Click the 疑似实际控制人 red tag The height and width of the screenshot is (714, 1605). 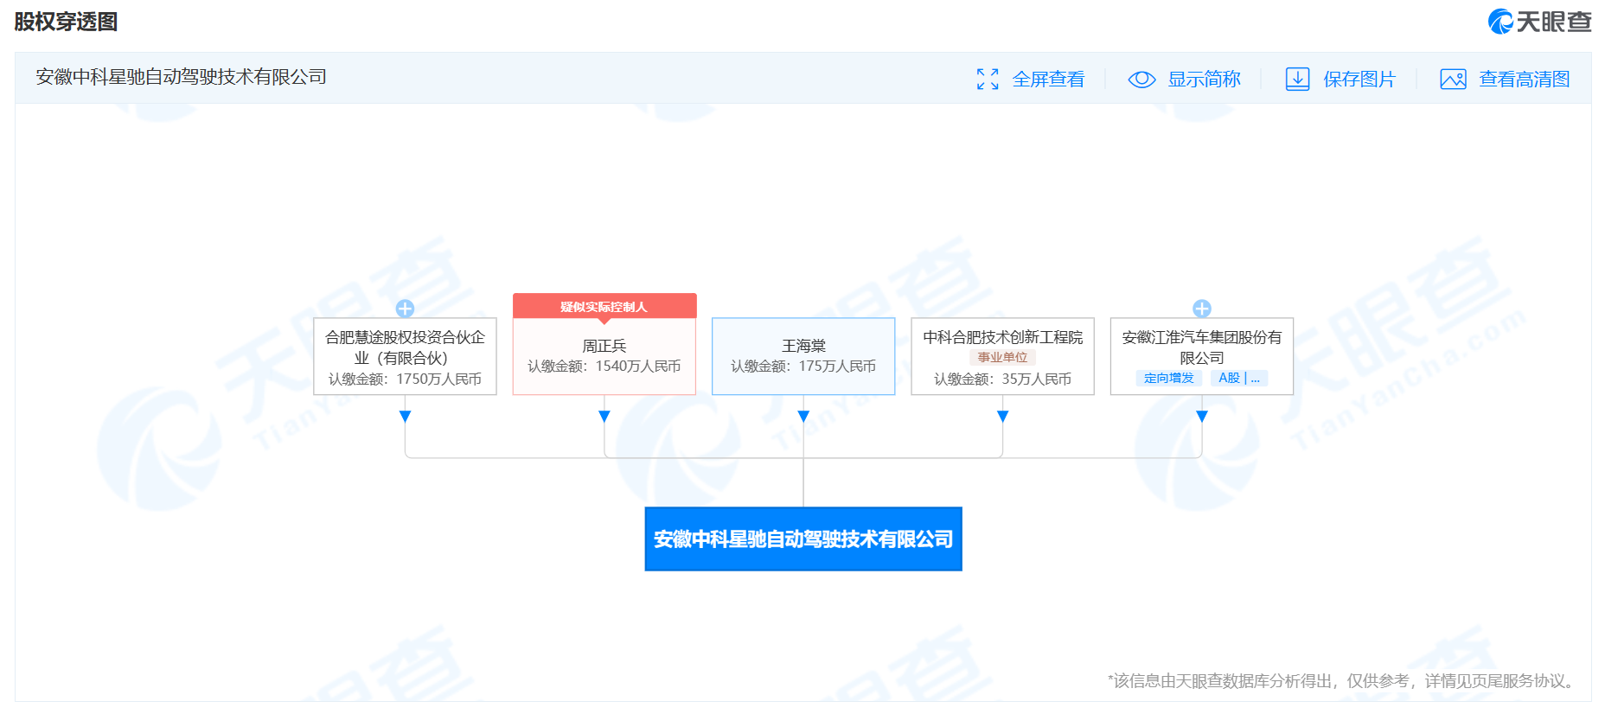604,306
